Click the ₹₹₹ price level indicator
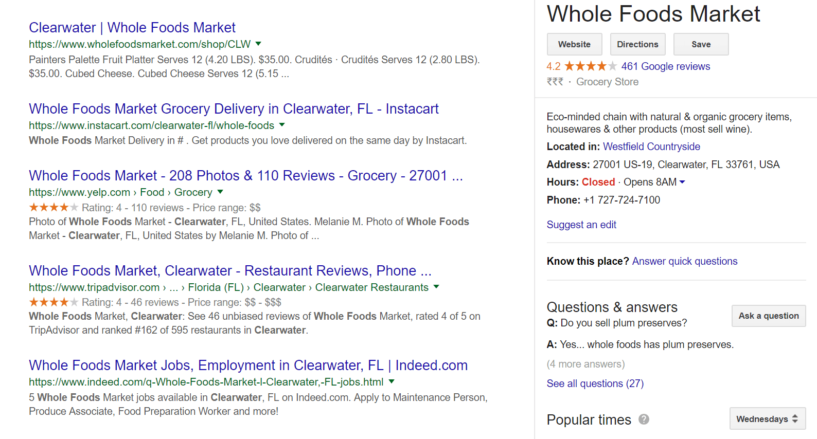817x439 pixels. click(555, 81)
